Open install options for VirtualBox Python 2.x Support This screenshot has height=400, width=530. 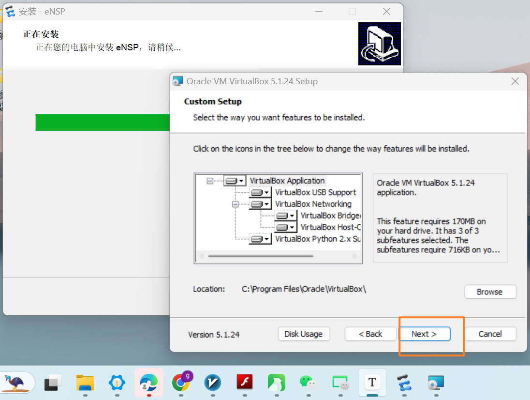click(x=260, y=239)
